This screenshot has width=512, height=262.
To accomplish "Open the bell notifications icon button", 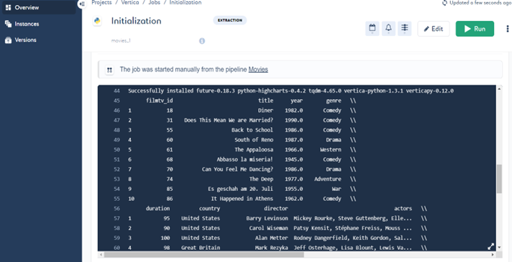I will pyautogui.click(x=388, y=29).
